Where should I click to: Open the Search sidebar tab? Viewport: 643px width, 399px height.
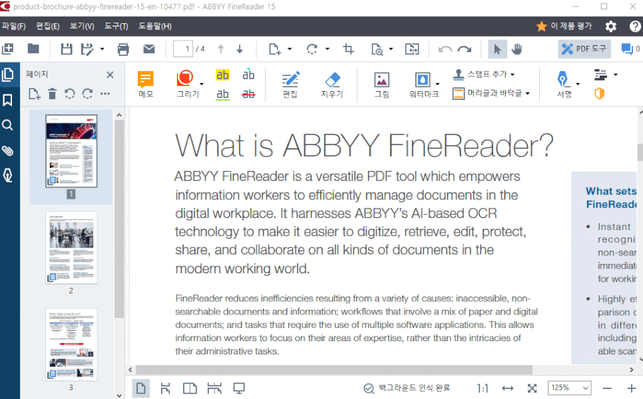[x=8, y=125]
